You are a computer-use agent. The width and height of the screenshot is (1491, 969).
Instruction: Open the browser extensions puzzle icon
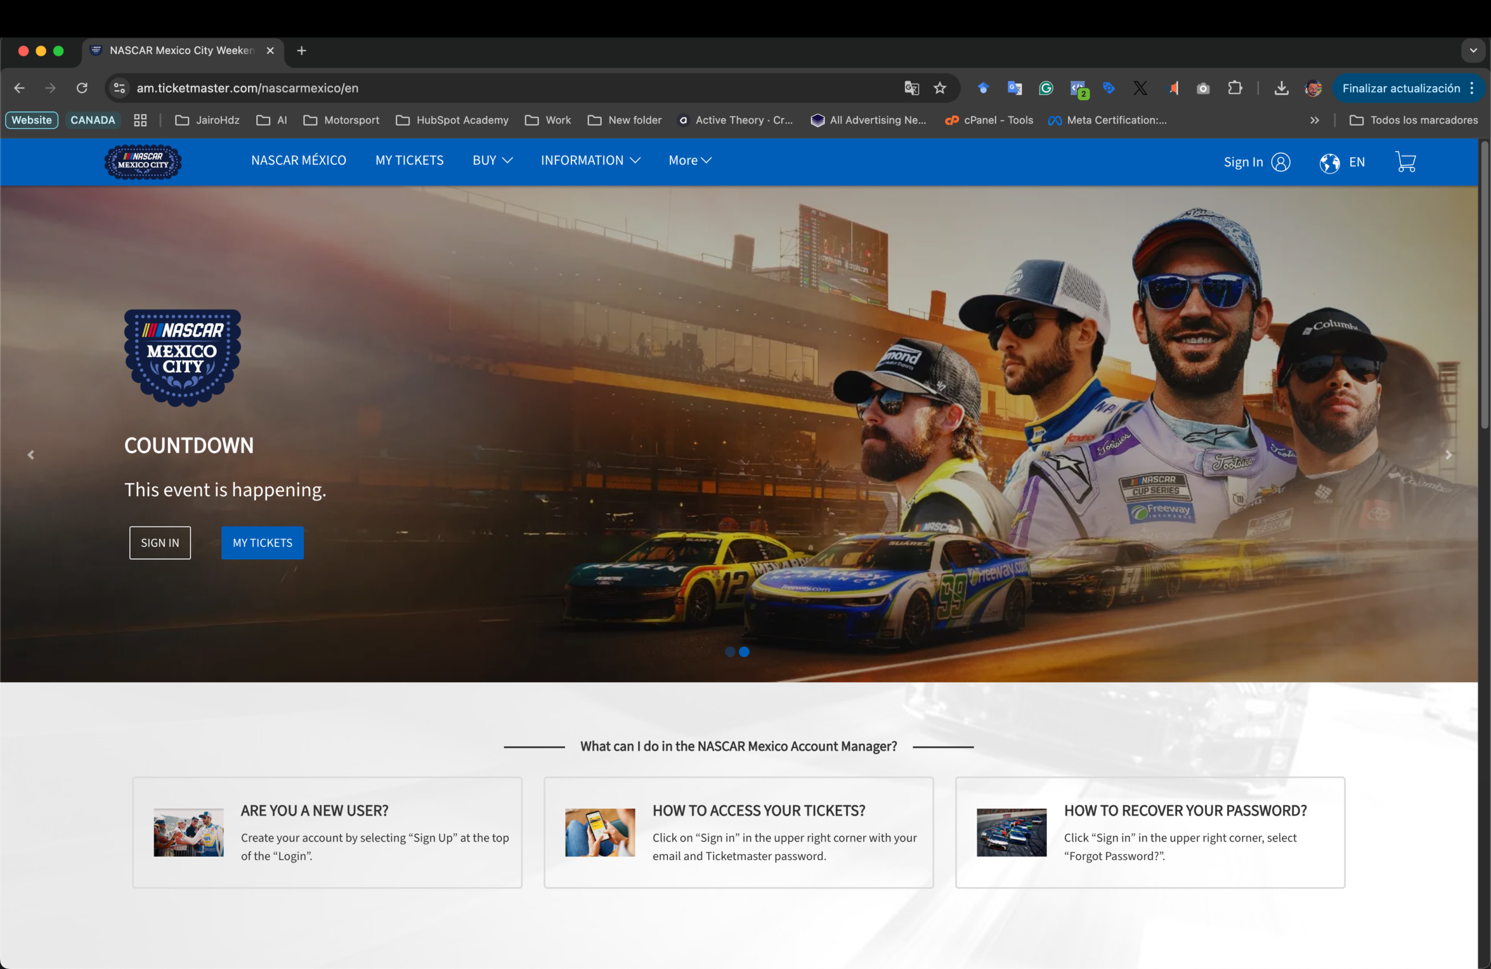pos(1235,88)
